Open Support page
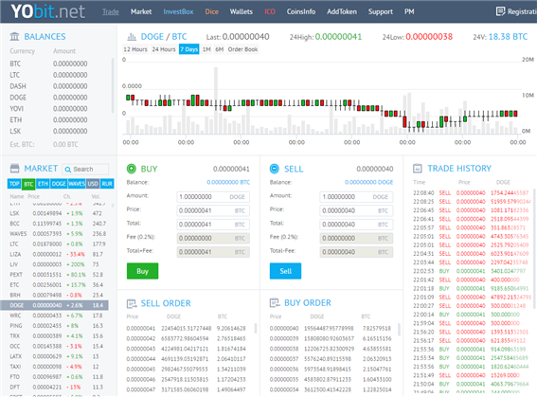The image size is (537, 397). 381,11
